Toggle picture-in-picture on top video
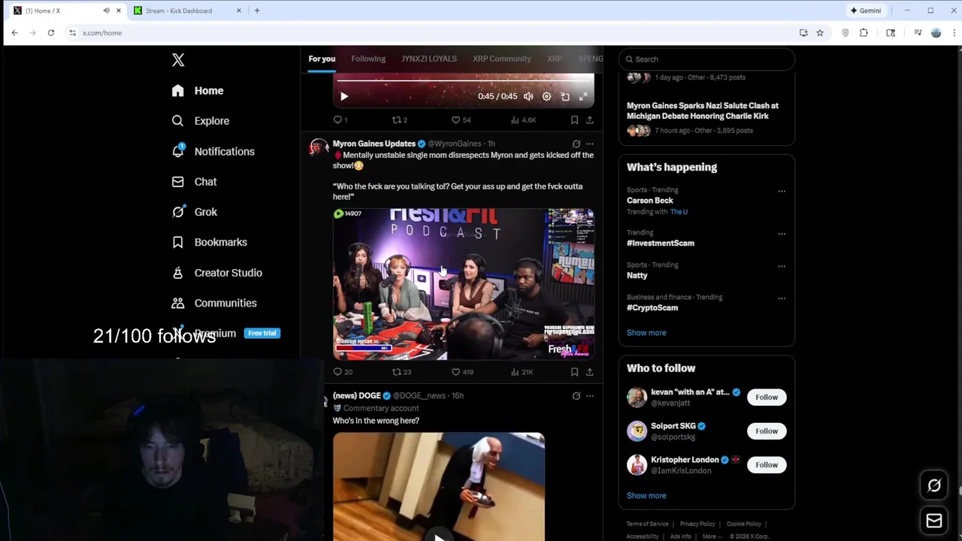The height and width of the screenshot is (541, 962). [565, 96]
